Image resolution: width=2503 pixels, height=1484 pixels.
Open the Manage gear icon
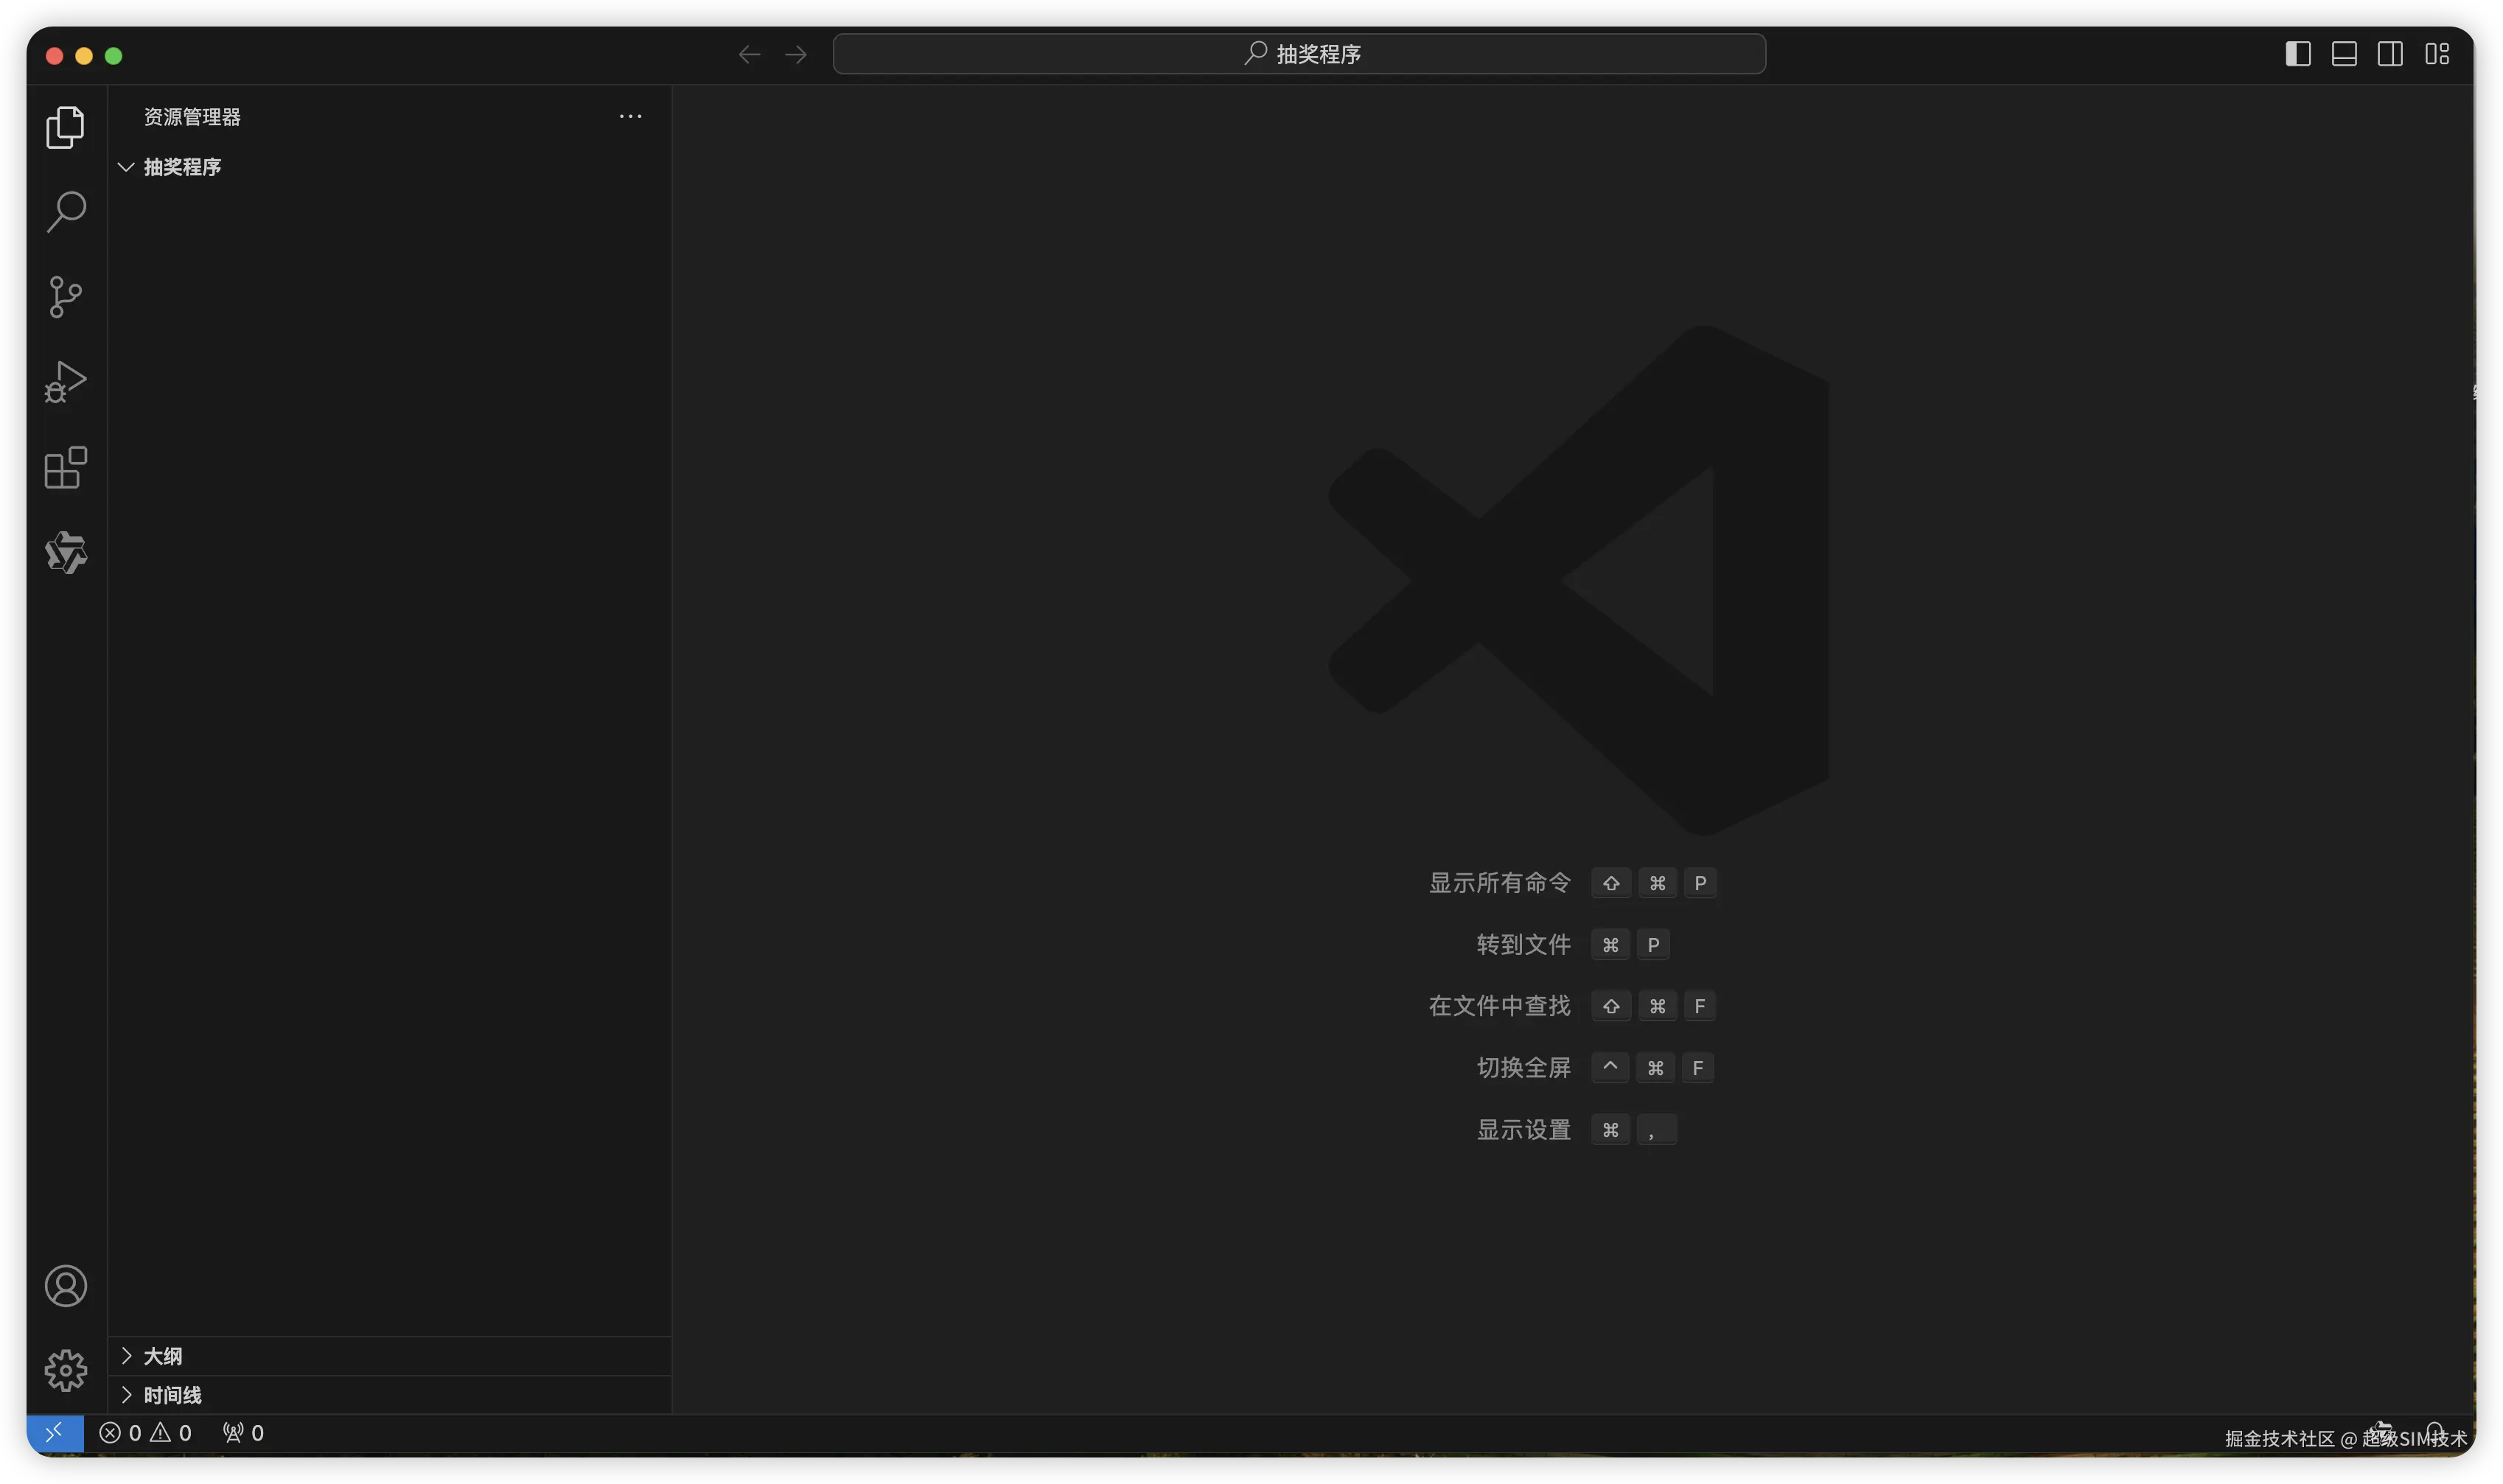click(66, 1370)
